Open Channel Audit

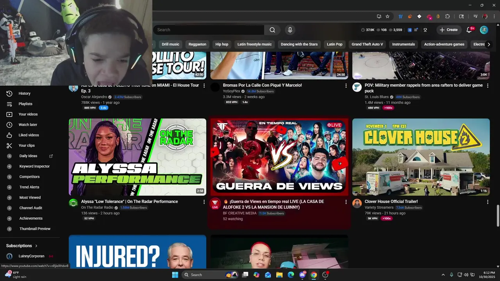(30, 208)
